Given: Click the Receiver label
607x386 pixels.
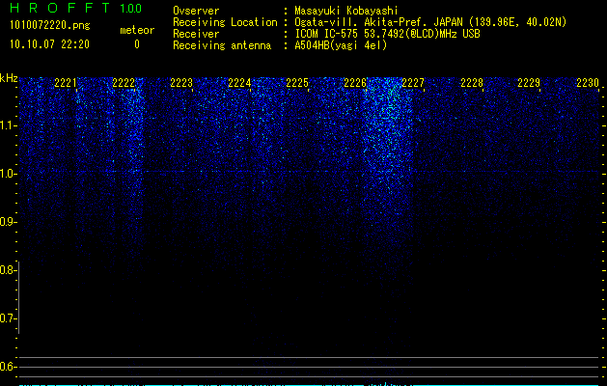Looking at the screenshot, I should click(196, 34).
